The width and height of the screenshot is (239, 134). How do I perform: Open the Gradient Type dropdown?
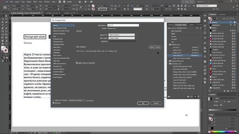(x=228, y=98)
